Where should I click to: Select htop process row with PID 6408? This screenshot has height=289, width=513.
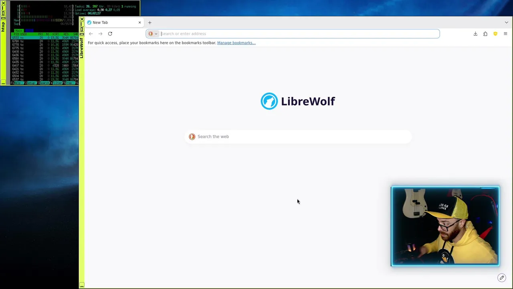pyautogui.click(x=45, y=52)
